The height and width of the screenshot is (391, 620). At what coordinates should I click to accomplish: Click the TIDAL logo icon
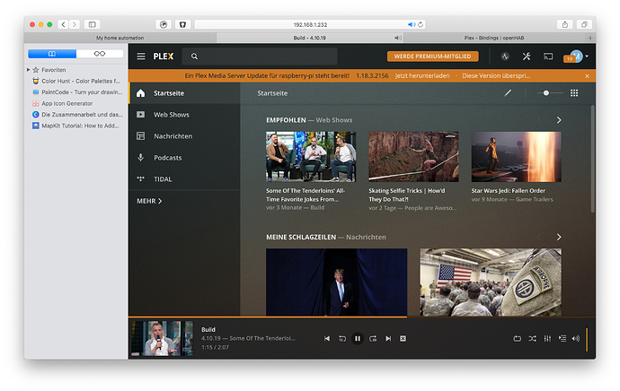(x=141, y=178)
